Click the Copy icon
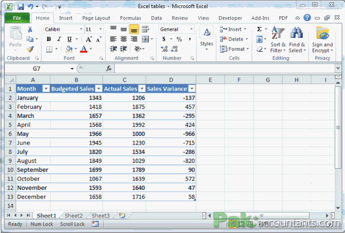The width and height of the screenshot is (345, 233). [30, 39]
